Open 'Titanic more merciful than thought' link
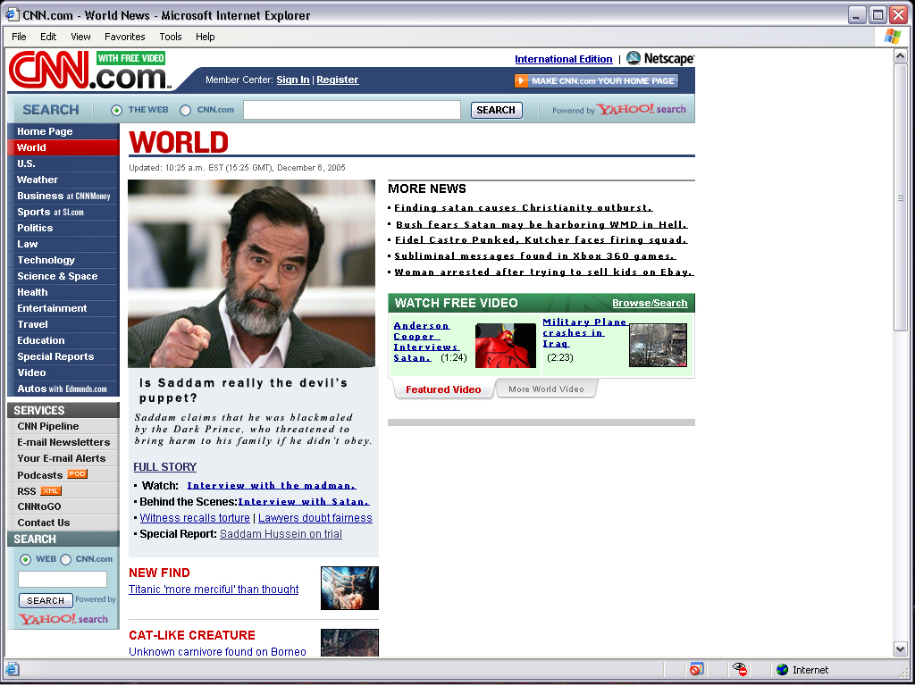This screenshot has width=915, height=686. (x=214, y=590)
